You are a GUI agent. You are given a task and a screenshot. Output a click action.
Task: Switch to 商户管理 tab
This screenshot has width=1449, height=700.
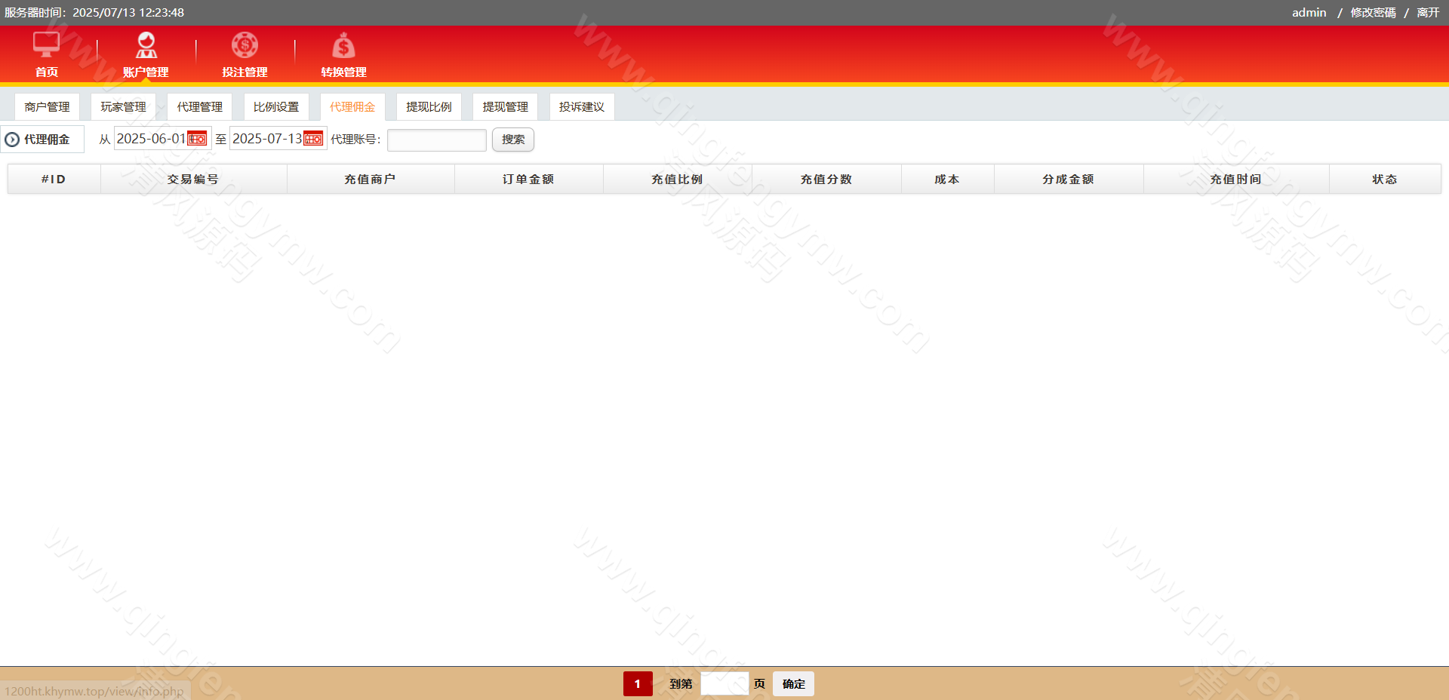47,107
